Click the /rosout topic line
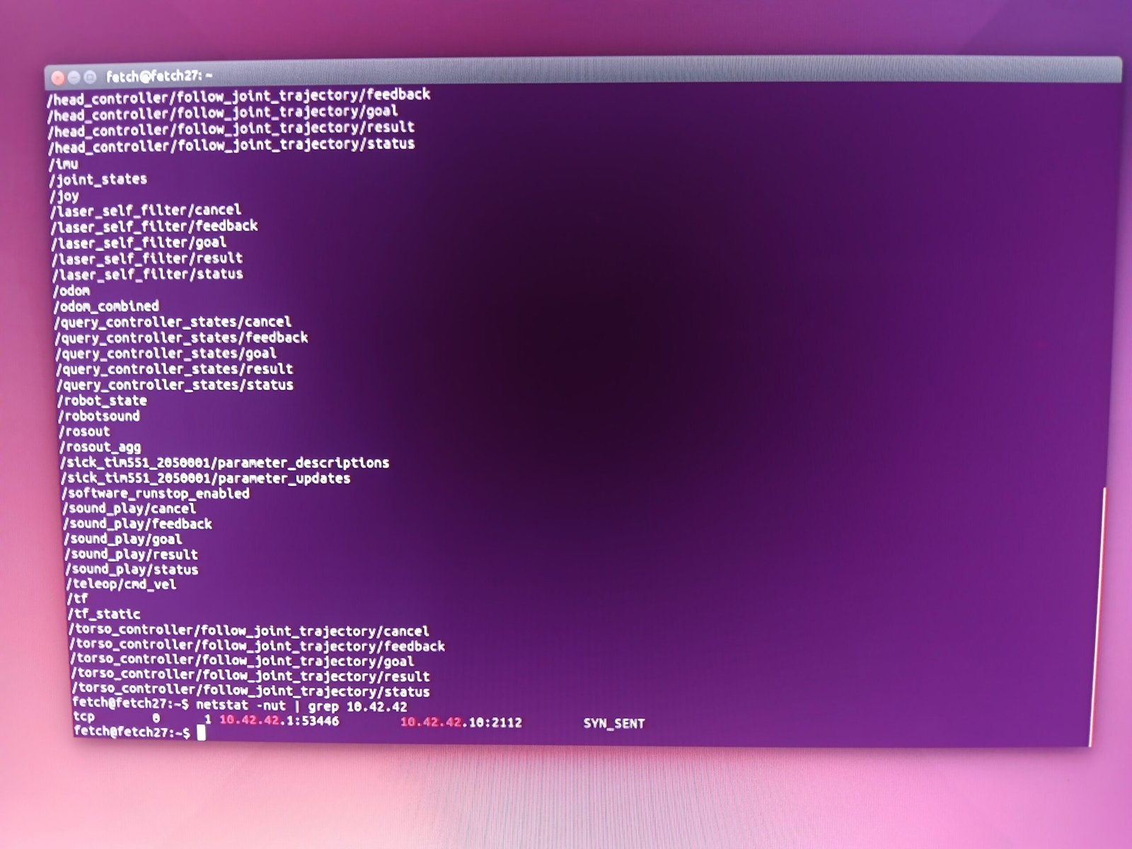Screen dimensions: 1132x849 (85, 432)
